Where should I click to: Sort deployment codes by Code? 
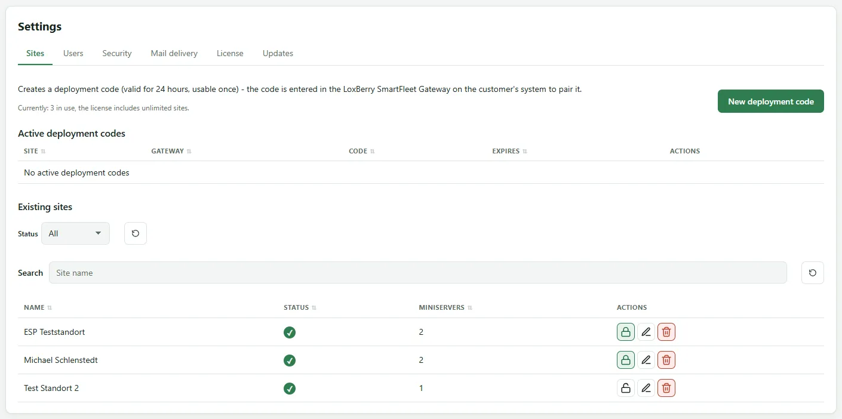pyautogui.click(x=362, y=151)
